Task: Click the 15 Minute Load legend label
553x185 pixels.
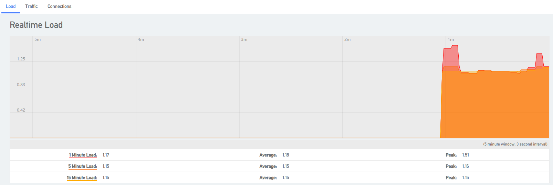Action: coord(82,178)
